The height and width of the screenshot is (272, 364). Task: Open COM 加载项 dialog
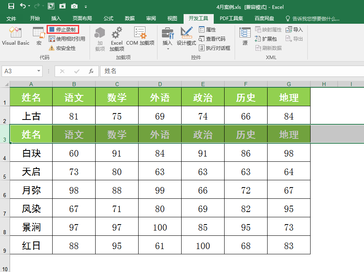140,36
